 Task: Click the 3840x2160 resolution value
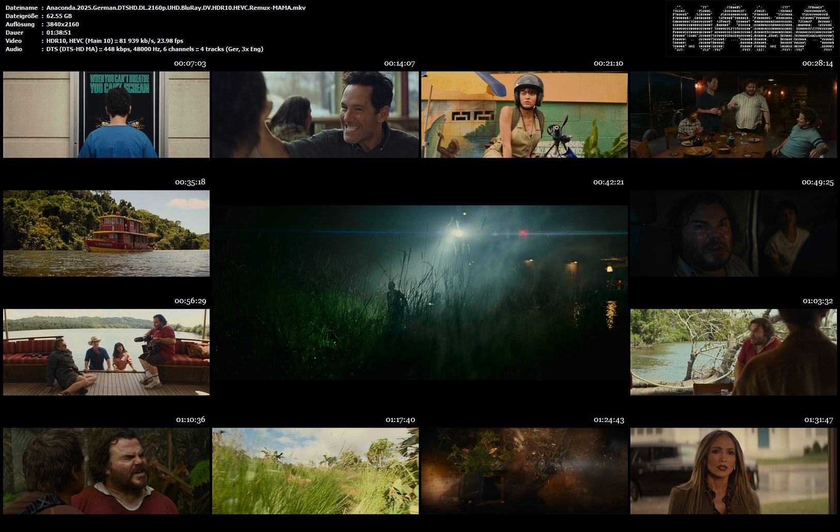[62, 24]
